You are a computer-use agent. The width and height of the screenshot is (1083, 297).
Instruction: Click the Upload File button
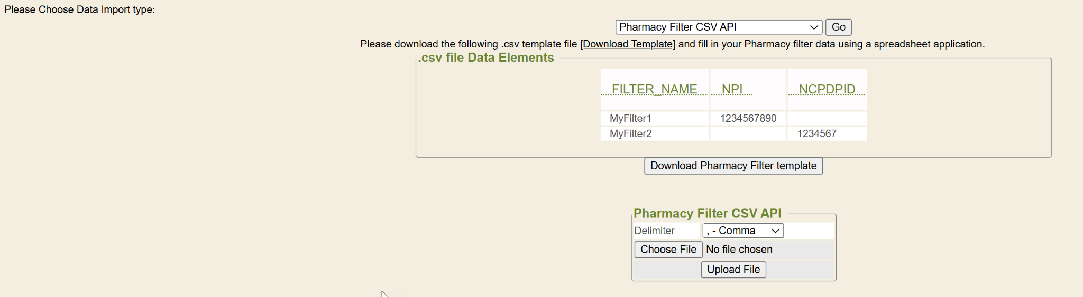point(733,270)
